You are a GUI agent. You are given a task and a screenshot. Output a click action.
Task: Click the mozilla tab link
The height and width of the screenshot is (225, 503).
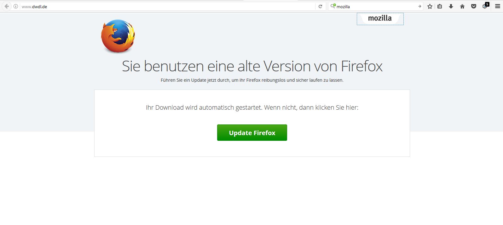(380, 19)
